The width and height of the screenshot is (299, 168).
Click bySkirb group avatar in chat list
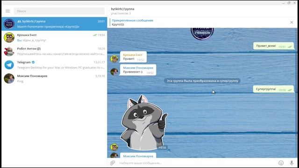[9, 24]
